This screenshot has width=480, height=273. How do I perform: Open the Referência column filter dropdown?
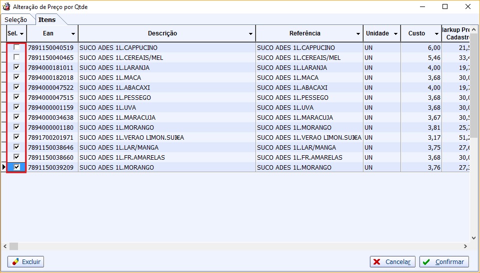coord(358,33)
